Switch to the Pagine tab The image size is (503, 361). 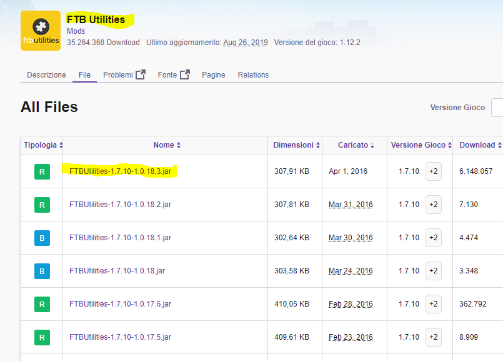coord(213,75)
